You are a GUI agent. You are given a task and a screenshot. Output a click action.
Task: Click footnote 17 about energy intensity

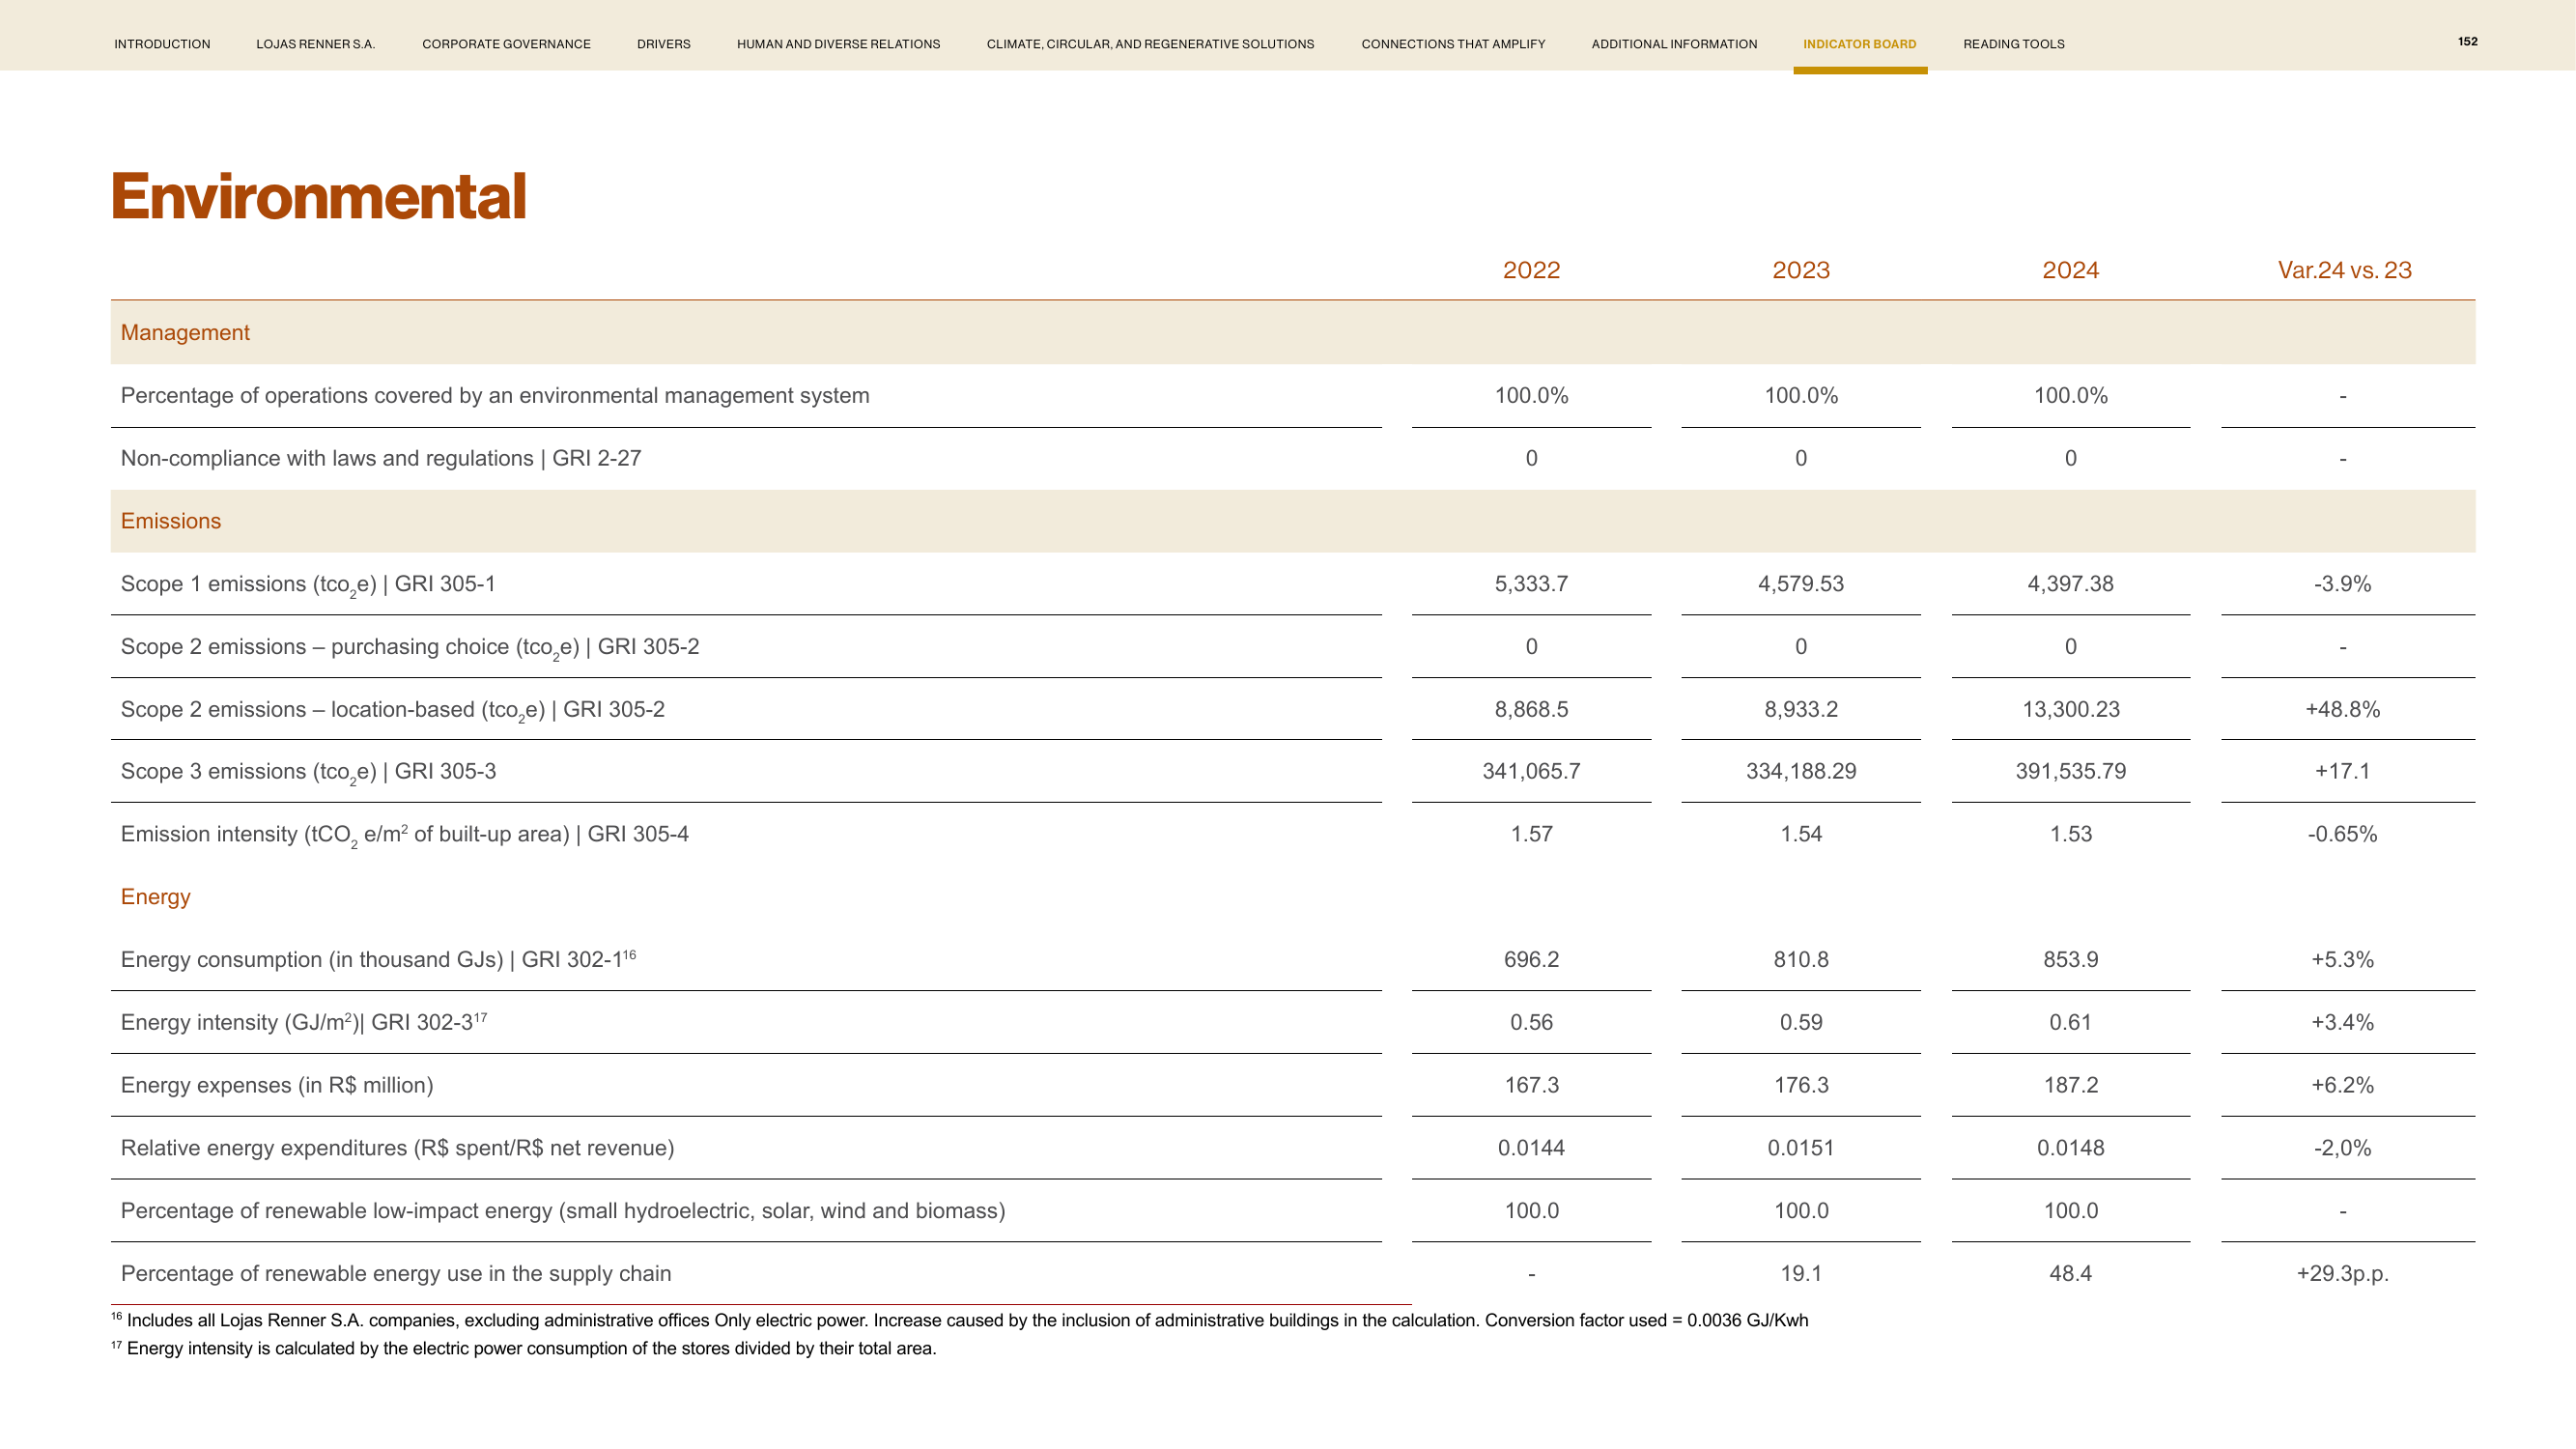pyautogui.click(x=524, y=1348)
